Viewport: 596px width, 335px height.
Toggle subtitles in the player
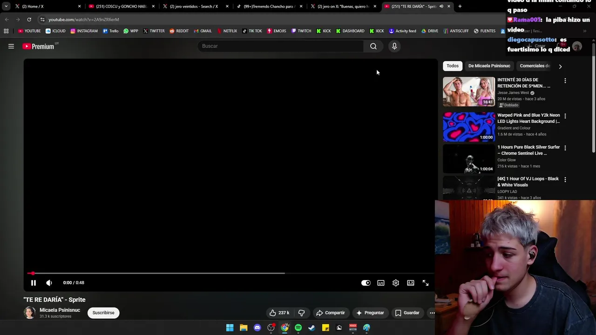381,282
